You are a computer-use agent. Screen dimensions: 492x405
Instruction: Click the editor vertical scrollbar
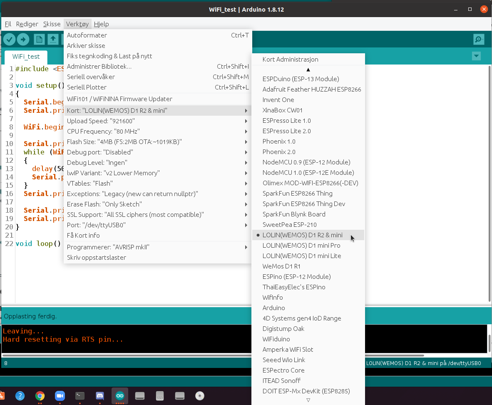[x=490, y=184]
